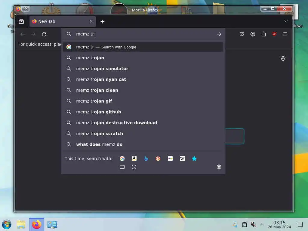Choose suggestion 'memz trojan simulator'
The height and width of the screenshot is (231, 308).
[x=143, y=69]
